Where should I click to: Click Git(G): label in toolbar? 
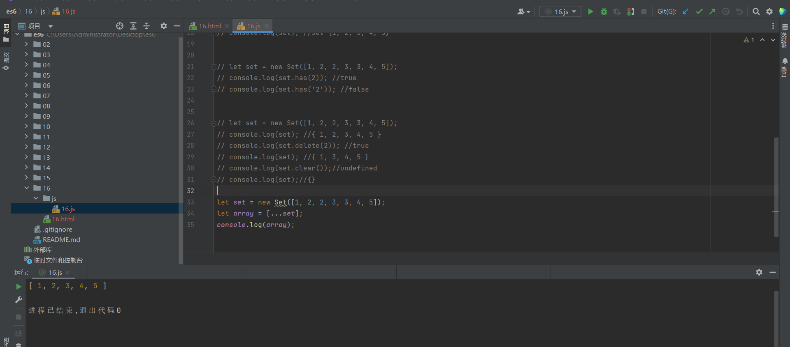click(x=667, y=11)
